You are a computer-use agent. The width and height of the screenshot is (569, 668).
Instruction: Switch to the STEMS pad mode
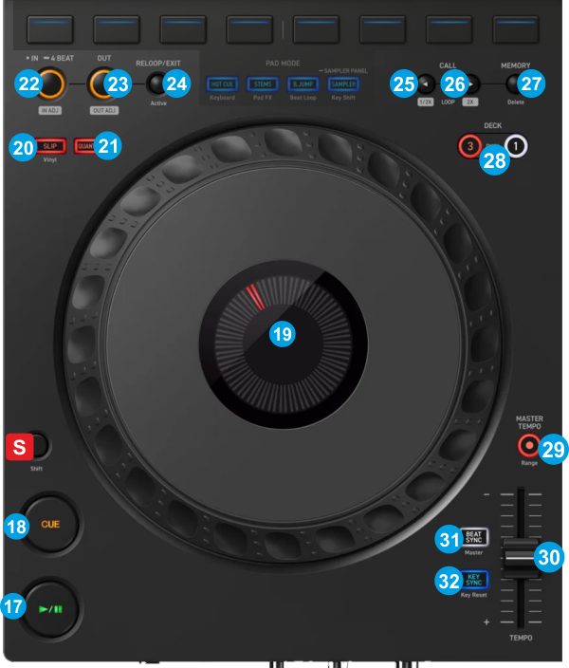[262, 84]
